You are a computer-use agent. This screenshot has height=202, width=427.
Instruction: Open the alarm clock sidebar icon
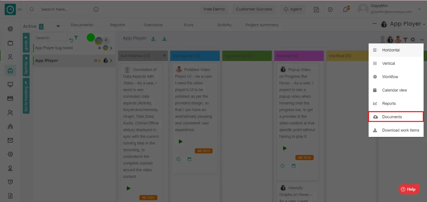pos(10,182)
